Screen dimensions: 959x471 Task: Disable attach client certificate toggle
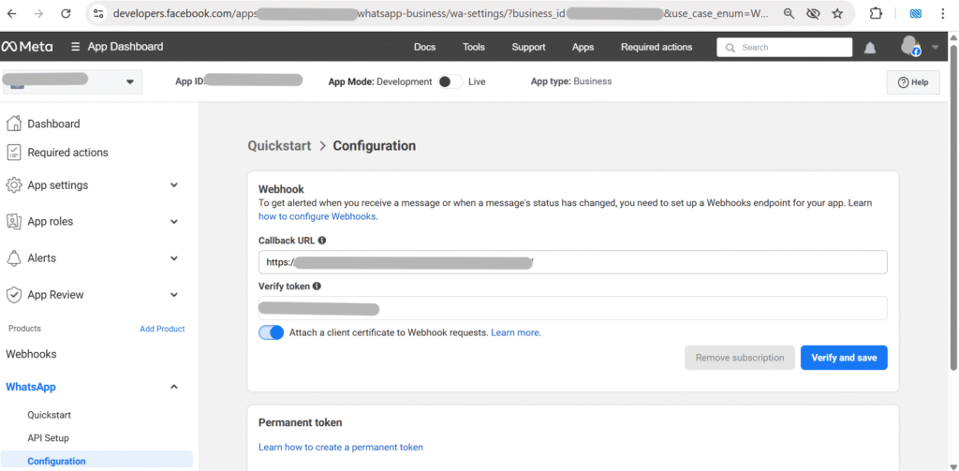(x=271, y=332)
